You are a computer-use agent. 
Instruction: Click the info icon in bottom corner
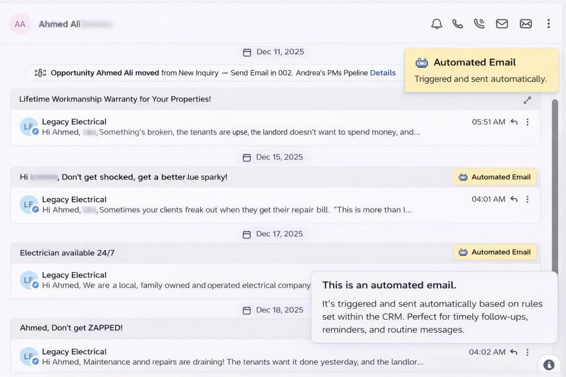point(549,365)
